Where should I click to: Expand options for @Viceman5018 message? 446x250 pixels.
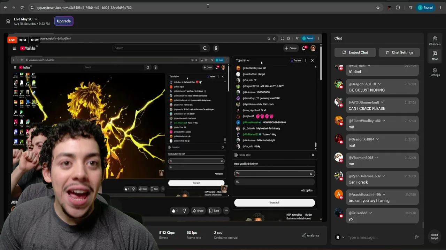(x=376, y=158)
